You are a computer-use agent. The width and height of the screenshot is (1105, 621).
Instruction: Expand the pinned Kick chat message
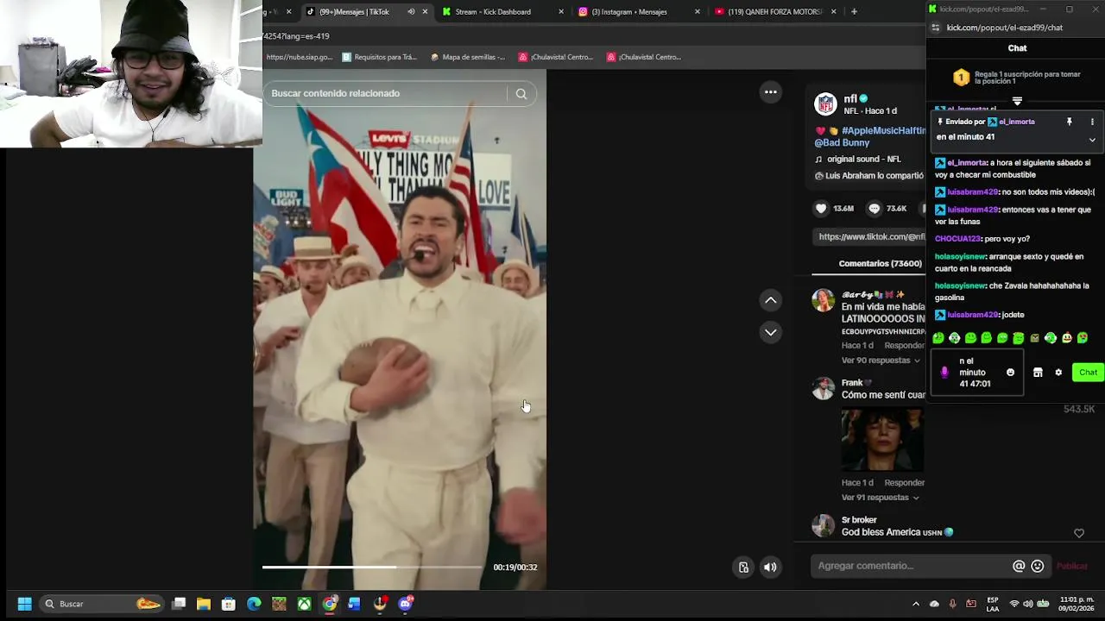click(1092, 140)
